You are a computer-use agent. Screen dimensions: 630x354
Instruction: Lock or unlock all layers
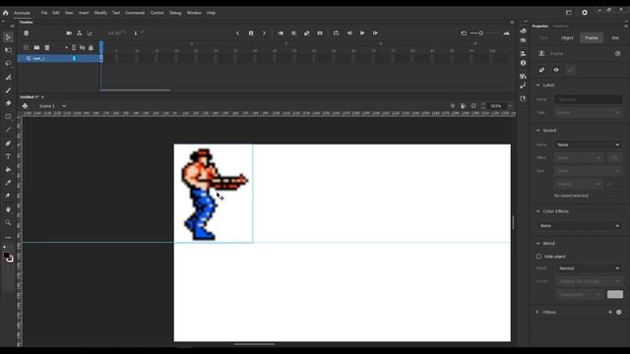coord(91,48)
